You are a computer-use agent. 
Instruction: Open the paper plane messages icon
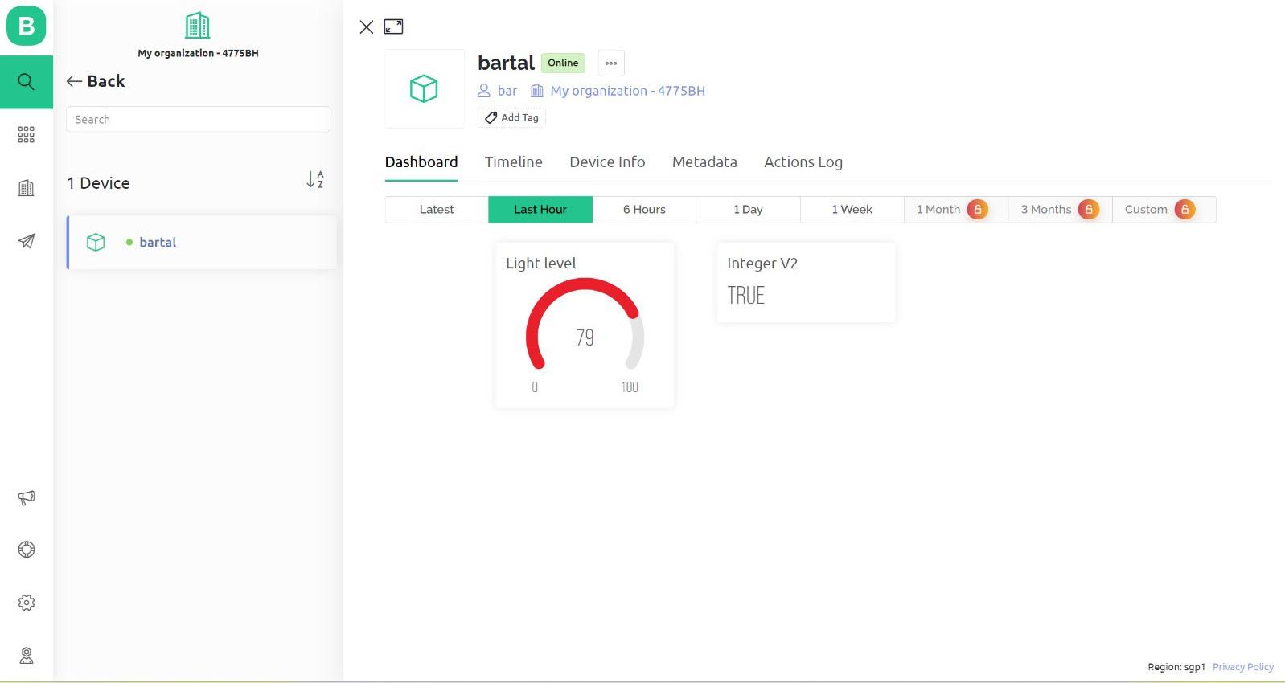[27, 241]
